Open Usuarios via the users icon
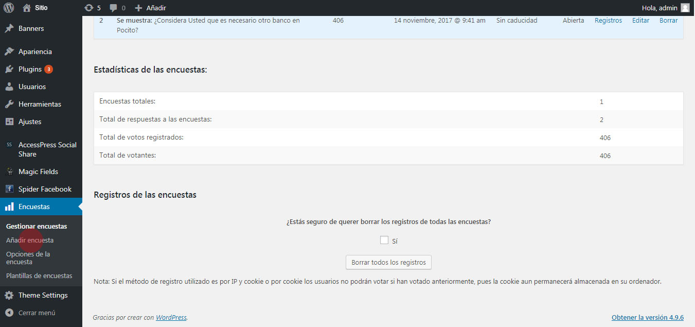 click(x=8, y=86)
